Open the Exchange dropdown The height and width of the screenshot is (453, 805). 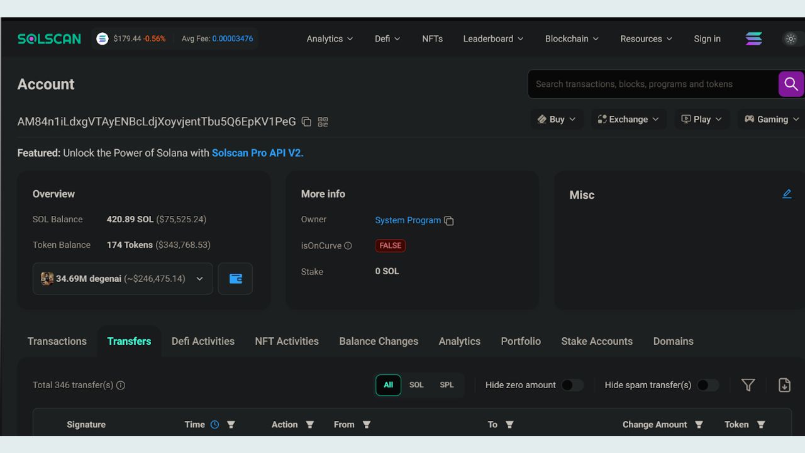628,120
